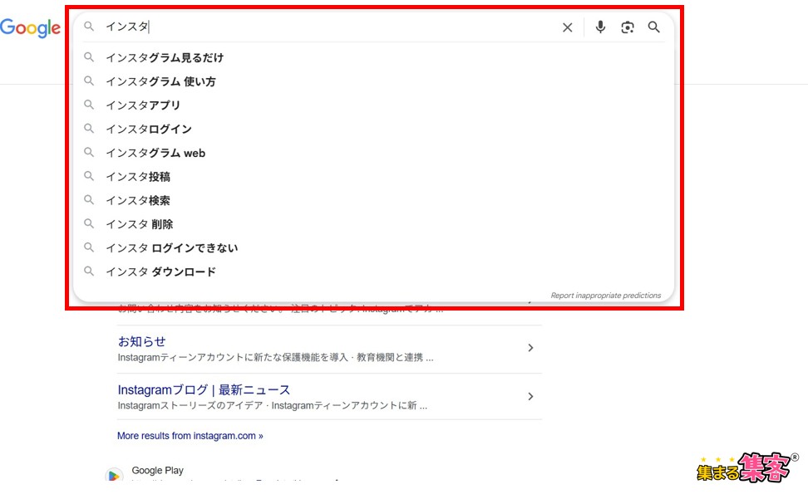Click the Google Play site name
Viewport: 808px width, 499px height.
(158, 470)
